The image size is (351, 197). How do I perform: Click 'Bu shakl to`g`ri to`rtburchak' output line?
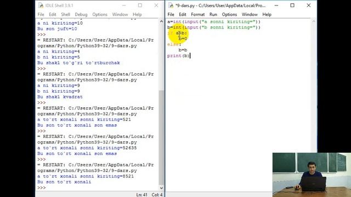point(78,63)
